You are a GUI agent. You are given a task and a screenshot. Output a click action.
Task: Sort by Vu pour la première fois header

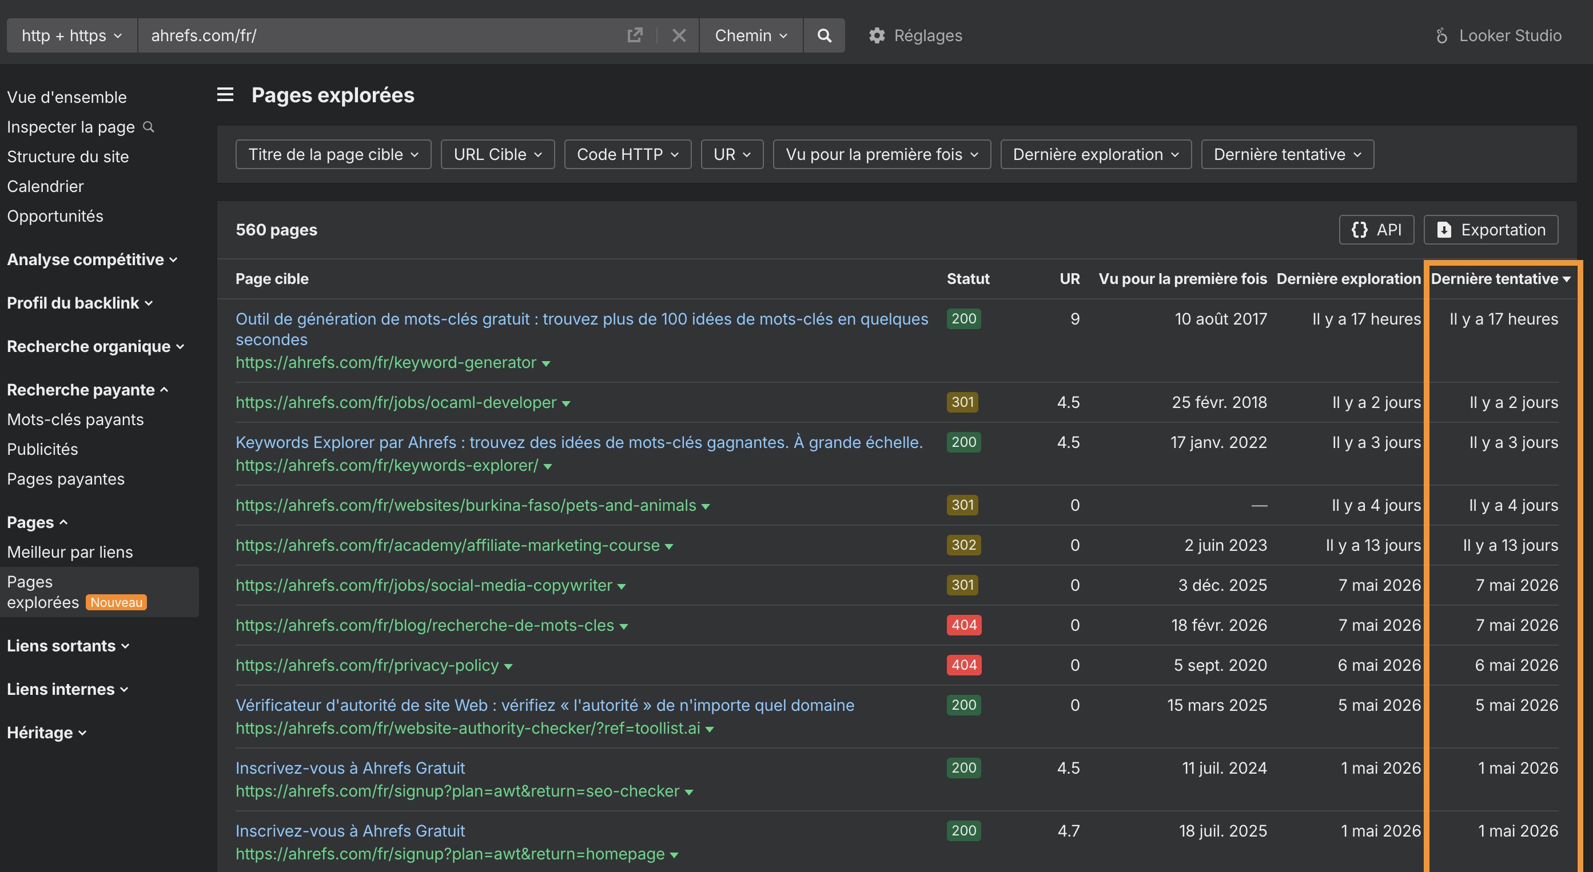pyautogui.click(x=1182, y=279)
